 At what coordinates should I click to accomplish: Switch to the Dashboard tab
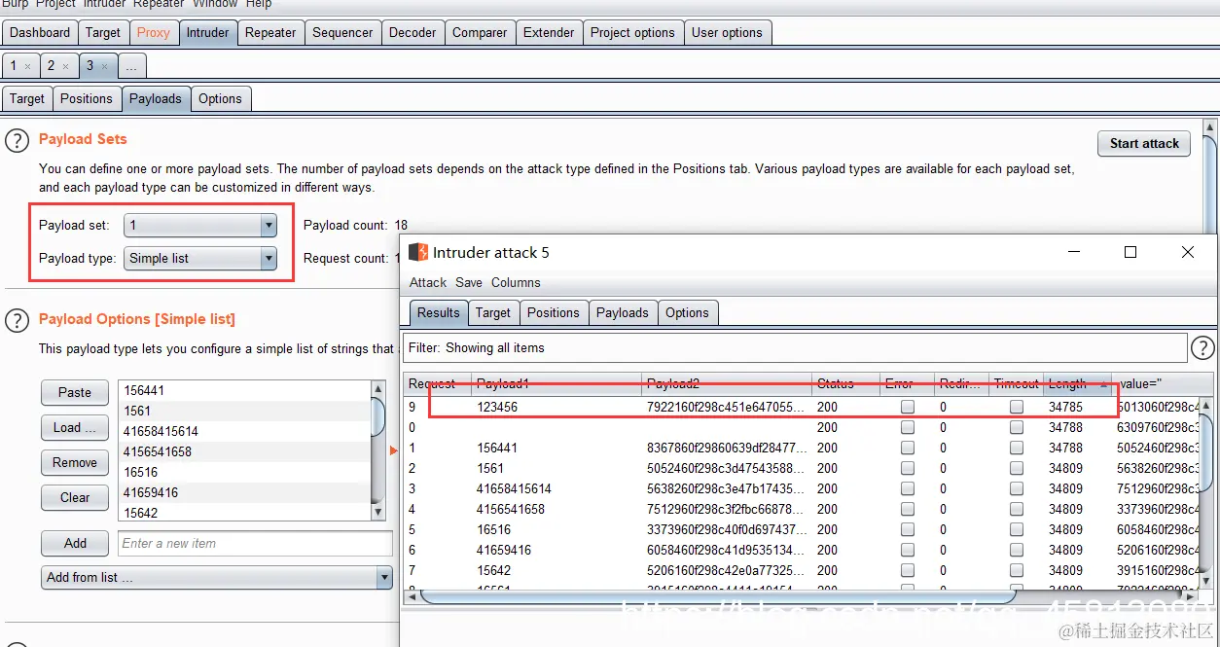(40, 32)
